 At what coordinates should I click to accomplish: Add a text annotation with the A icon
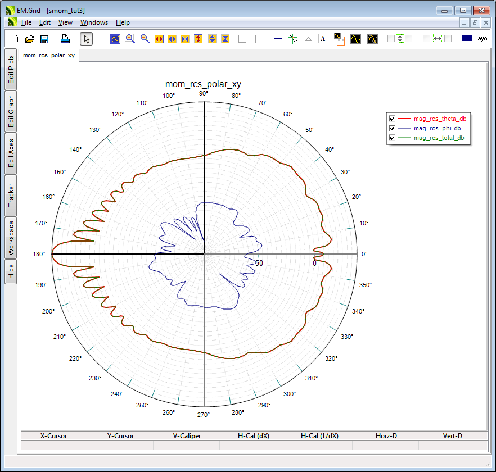pyautogui.click(x=323, y=39)
